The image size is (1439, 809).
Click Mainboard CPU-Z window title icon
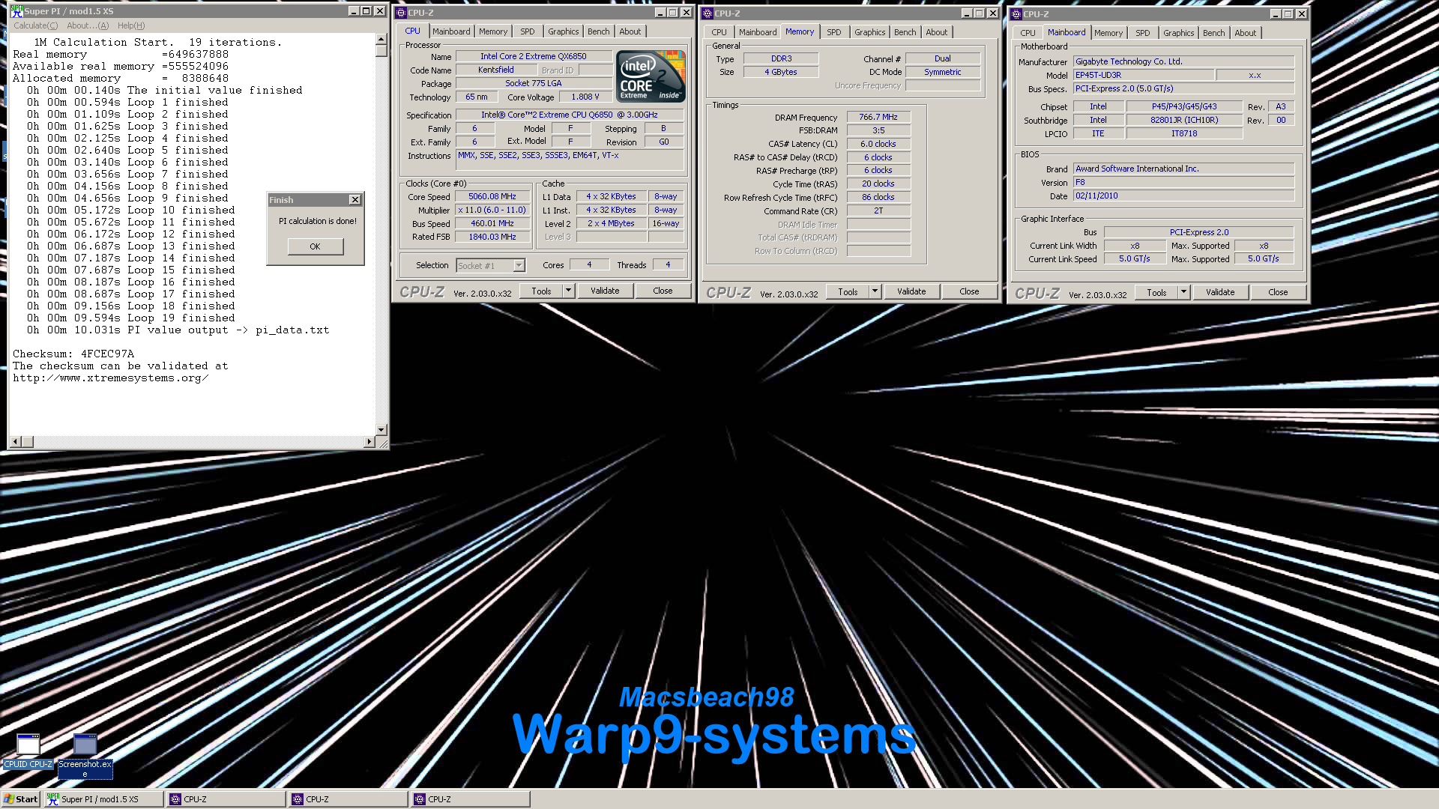1016,14
